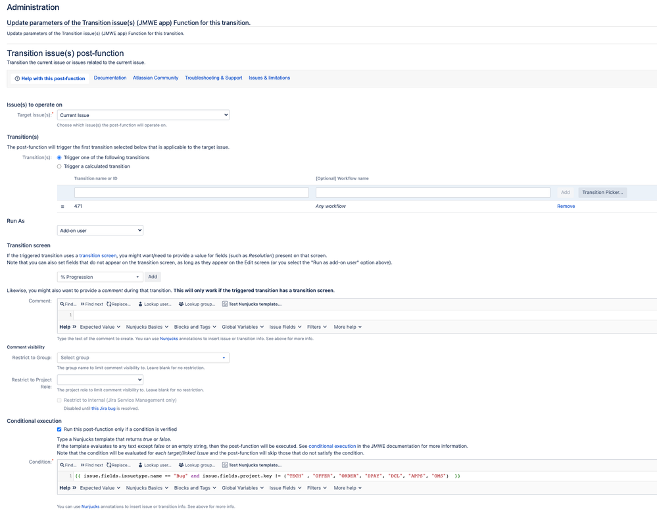657x513 pixels.
Task: Open Troubleshooting & Support link
Action: pyautogui.click(x=214, y=78)
